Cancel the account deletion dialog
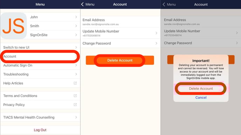This screenshot has width=241, height=135. [201, 98]
